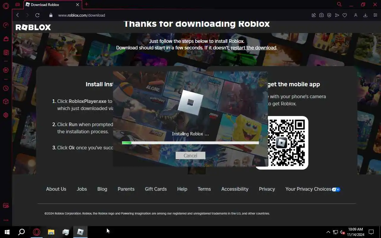Go back with the back arrow
Viewport: 381px width, 238px height.
pyautogui.click(x=18, y=15)
